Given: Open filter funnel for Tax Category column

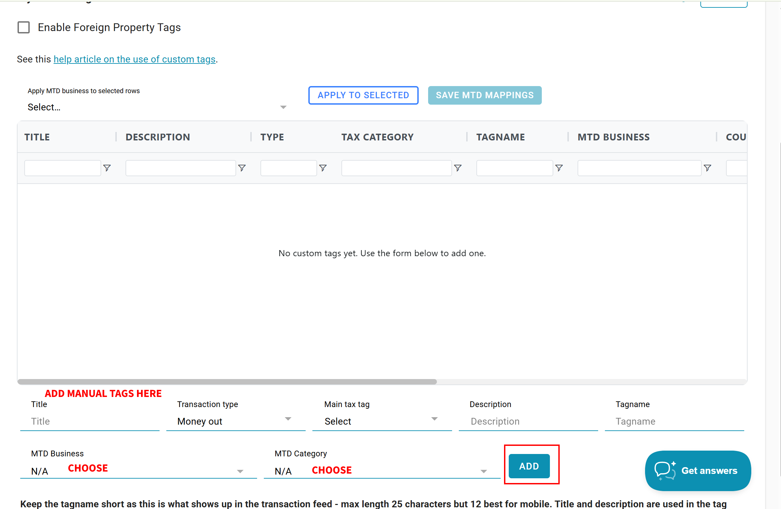Looking at the screenshot, I should (458, 168).
